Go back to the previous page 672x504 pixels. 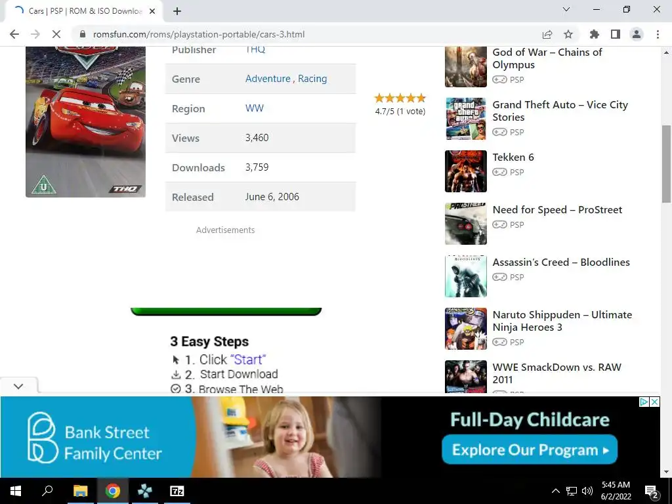pos(14,34)
